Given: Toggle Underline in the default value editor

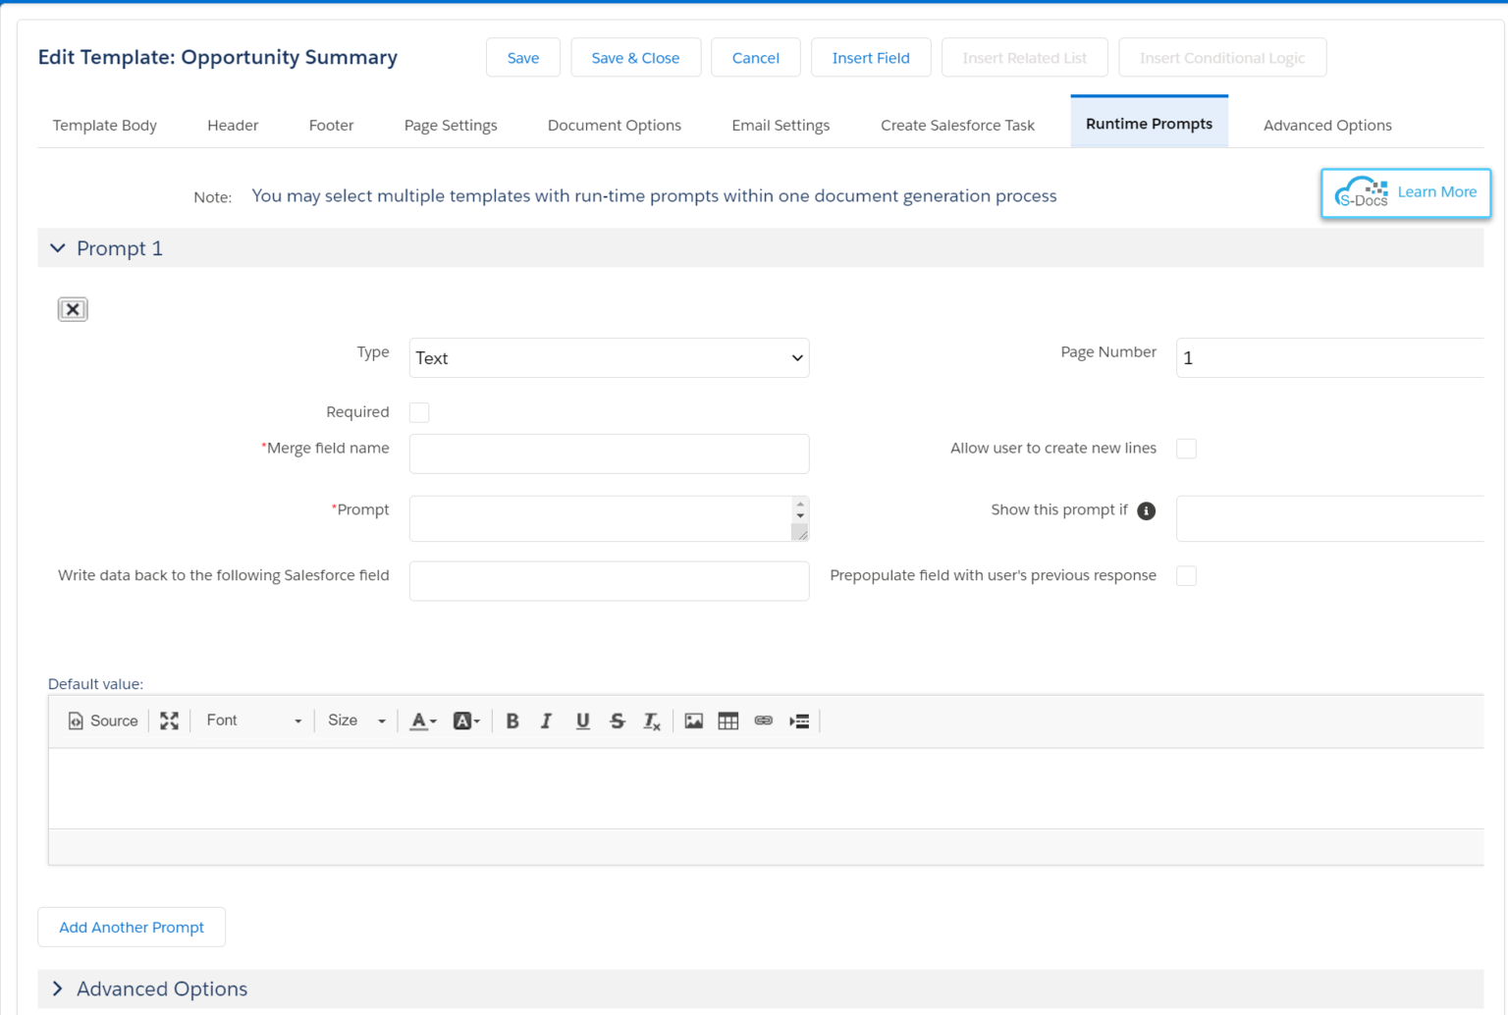Looking at the screenshot, I should 582,721.
